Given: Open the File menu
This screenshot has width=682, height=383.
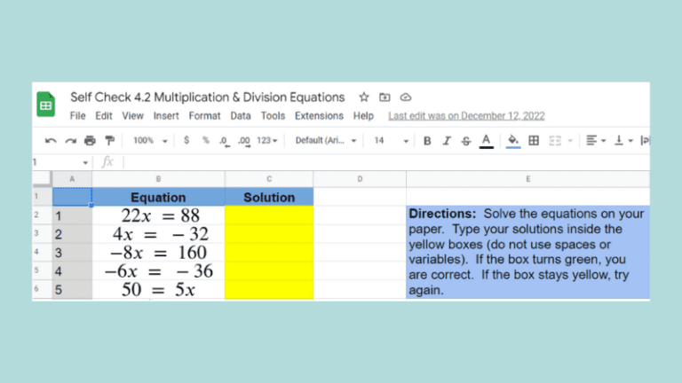Looking at the screenshot, I should 77,116.
